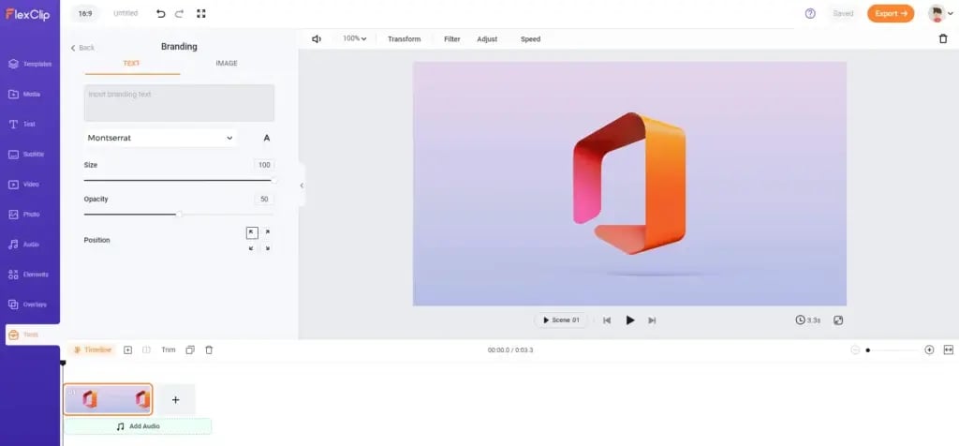Mute the video with the speaker icon

(x=317, y=39)
